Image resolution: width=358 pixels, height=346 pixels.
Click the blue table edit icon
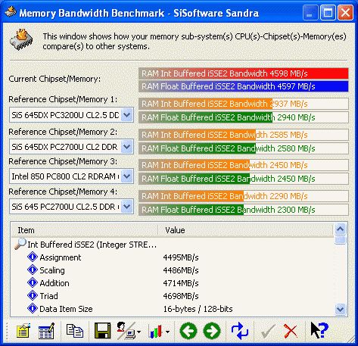tap(46, 331)
